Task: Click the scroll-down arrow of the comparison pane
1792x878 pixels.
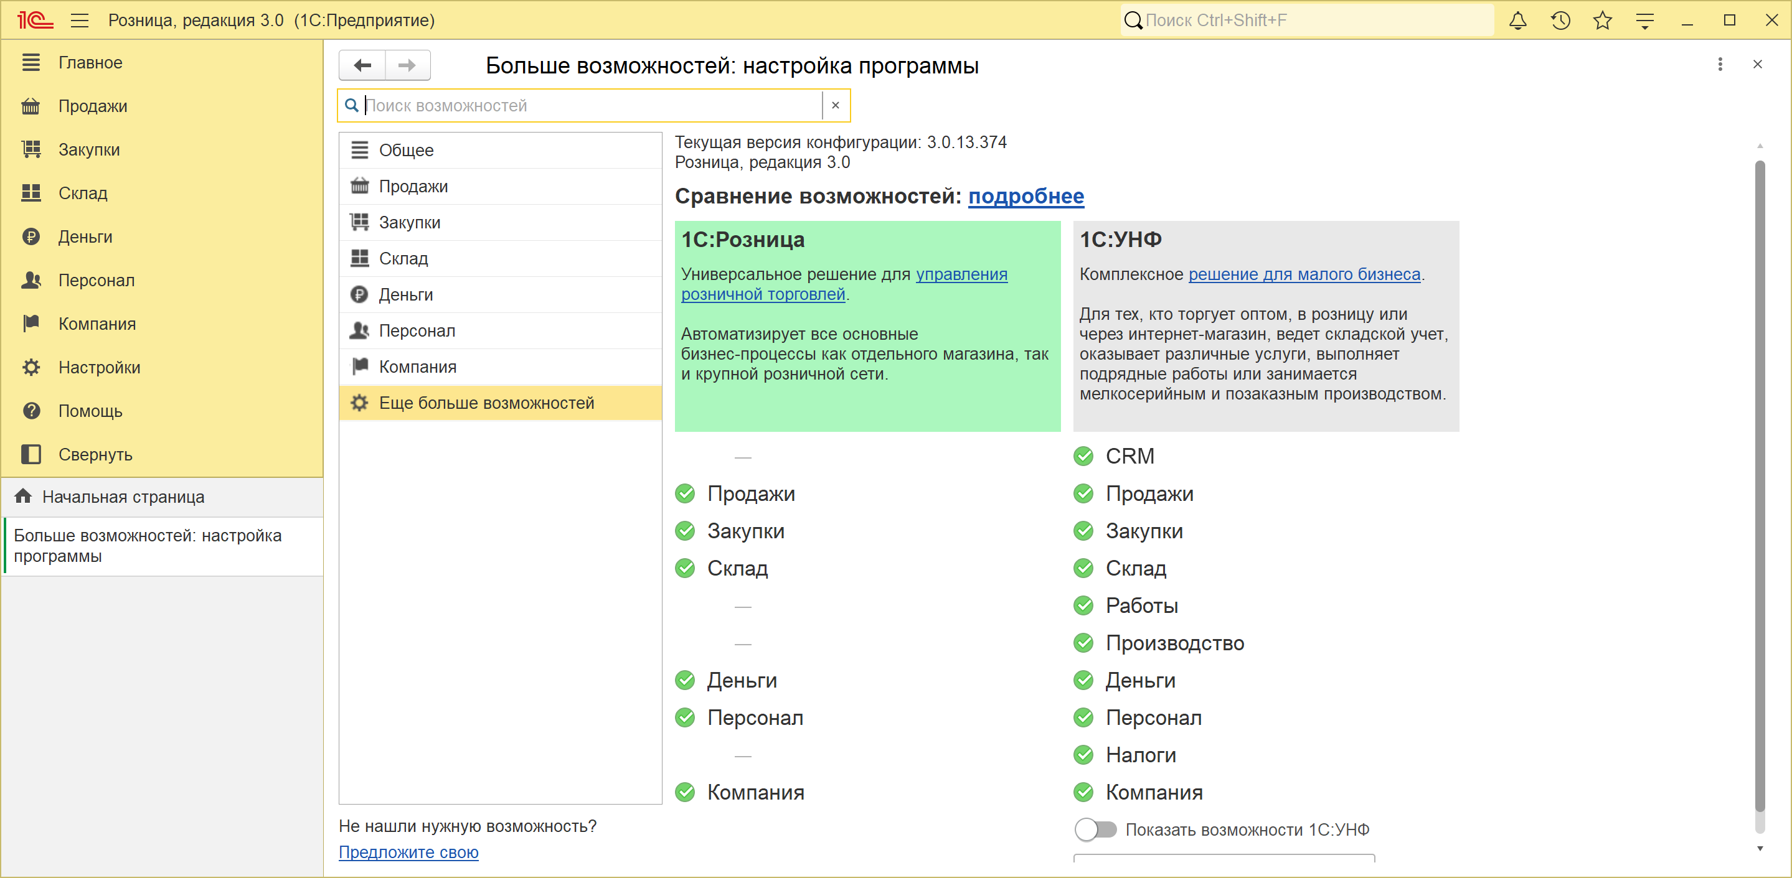Action: tap(1760, 849)
